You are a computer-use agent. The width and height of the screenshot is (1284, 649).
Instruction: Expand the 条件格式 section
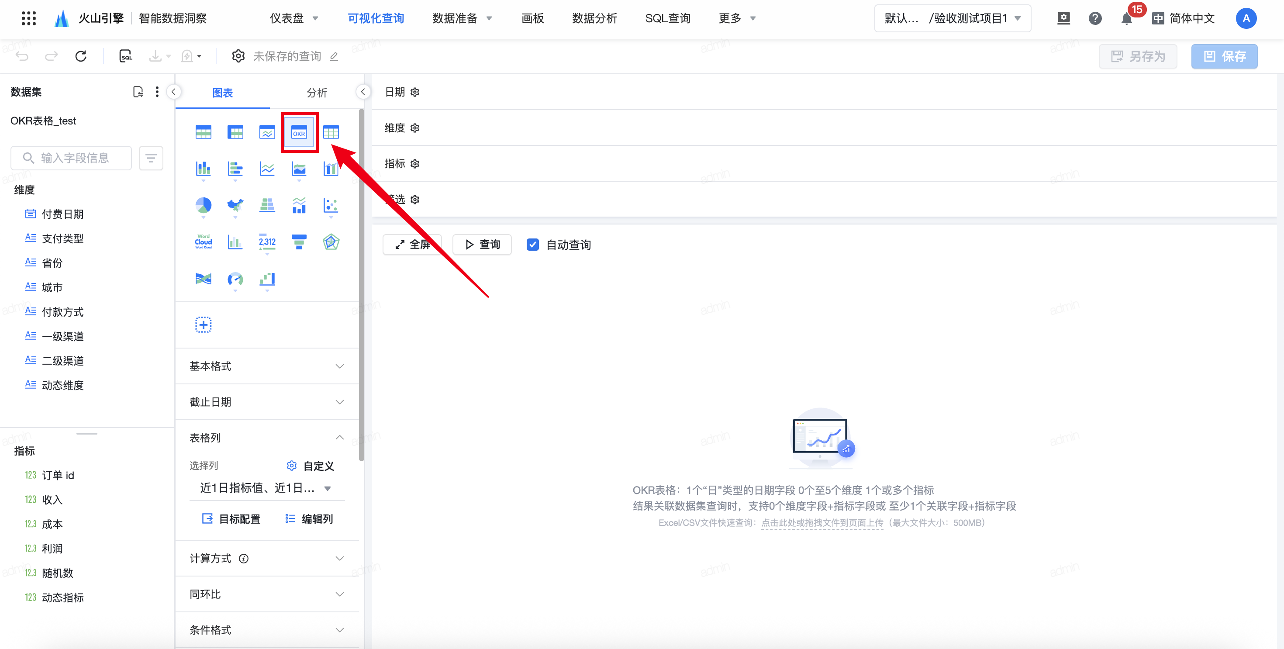tap(267, 630)
